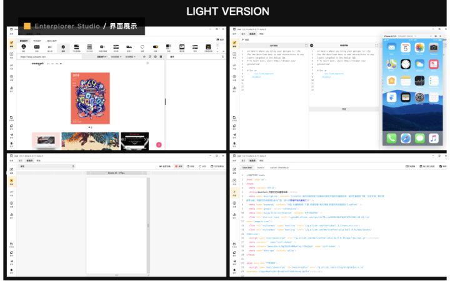Click gray bar below right code panel
Image resolution: width=450 pixels, height=281 pixels.
click(344, 109)
